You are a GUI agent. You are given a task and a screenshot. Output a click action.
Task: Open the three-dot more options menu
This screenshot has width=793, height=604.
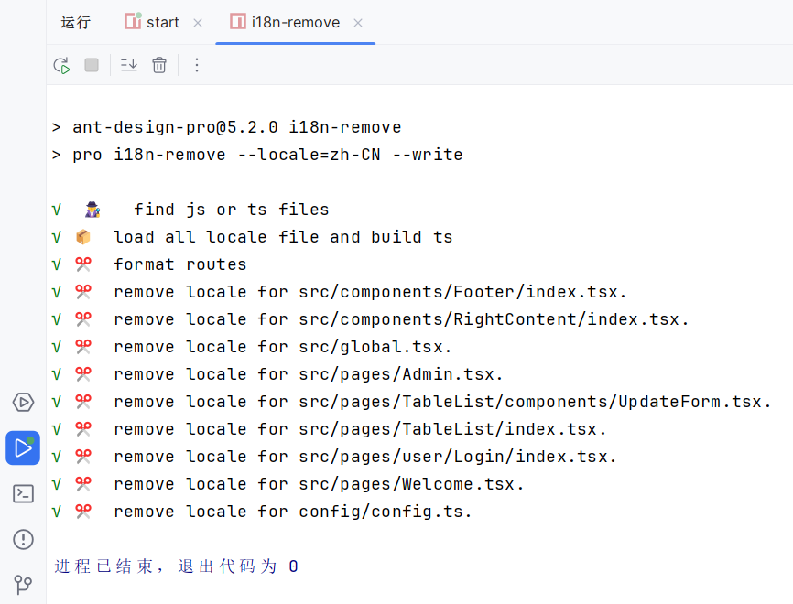point(196,65)
